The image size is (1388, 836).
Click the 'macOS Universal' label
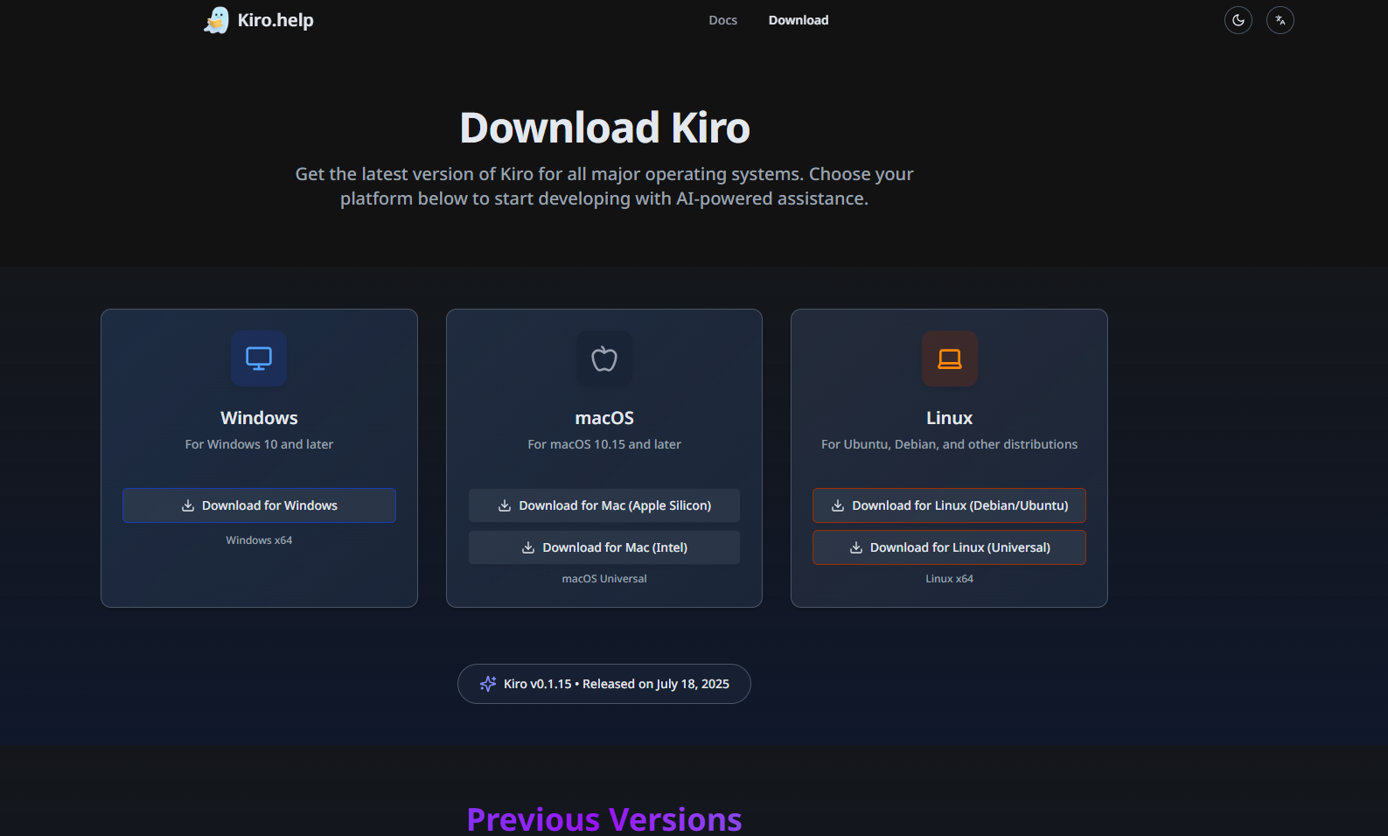click(604, 579)
